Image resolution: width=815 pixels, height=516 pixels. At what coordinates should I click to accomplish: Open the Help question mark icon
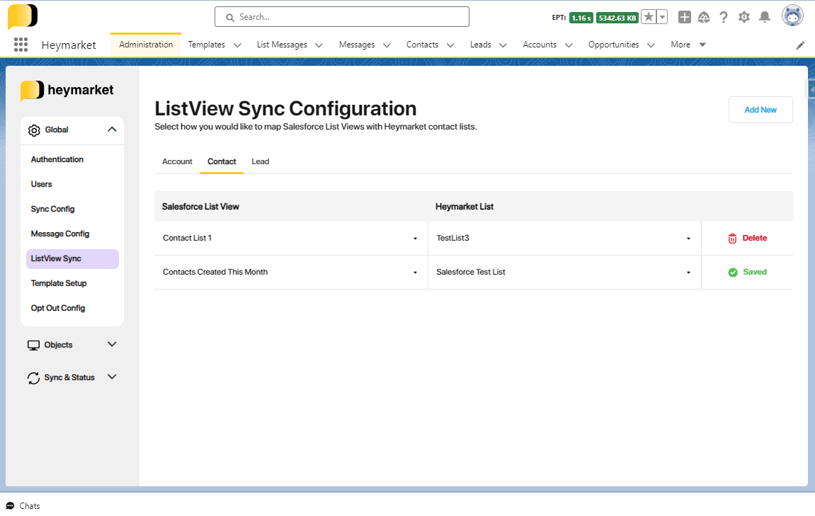tap(724, 17)
